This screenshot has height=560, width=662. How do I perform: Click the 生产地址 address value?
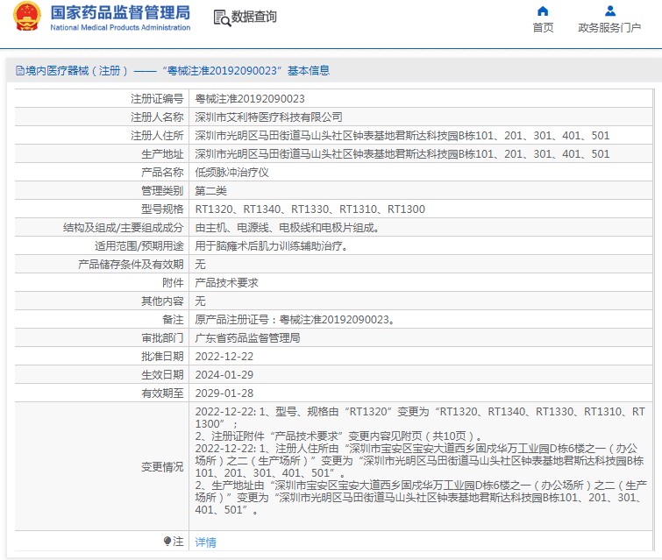[x=402, y=154]
